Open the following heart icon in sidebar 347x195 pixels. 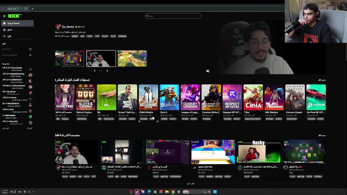[4, 36]
